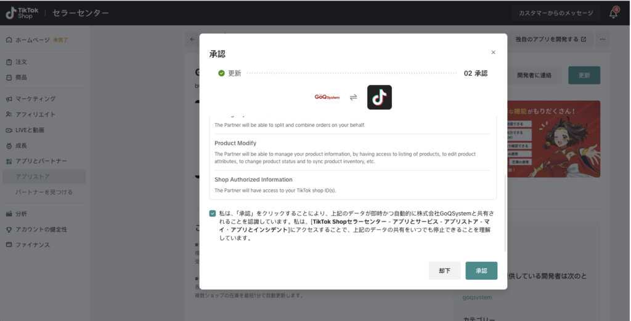Toggle the data sharing consent checkbox

point(213,213)
